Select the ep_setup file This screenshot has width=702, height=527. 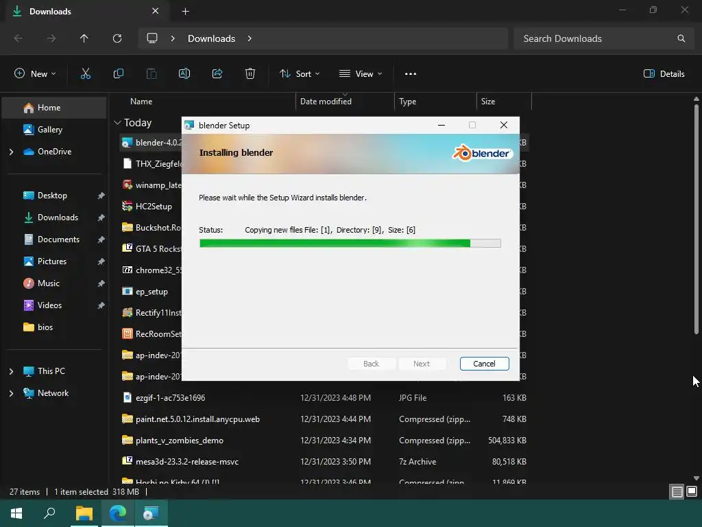point(150,292)
